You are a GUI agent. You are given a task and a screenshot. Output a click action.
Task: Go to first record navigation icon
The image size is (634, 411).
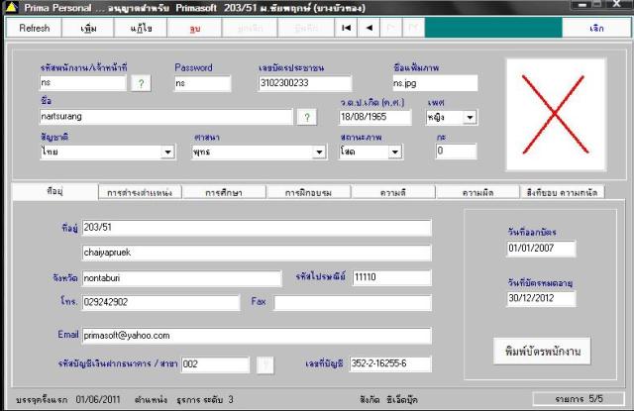[346, 28]
